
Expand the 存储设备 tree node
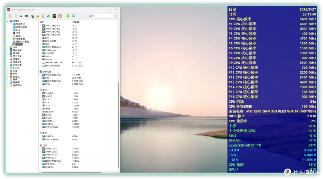pos(8,62)
